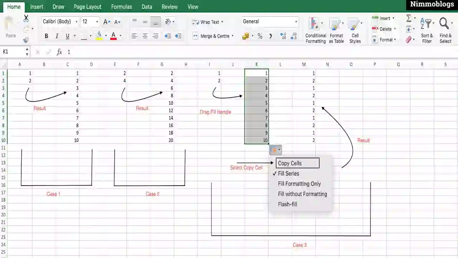This screenshot has width=458, height=258.
Task: Open Sort & Filter
Action: [427, 30]
